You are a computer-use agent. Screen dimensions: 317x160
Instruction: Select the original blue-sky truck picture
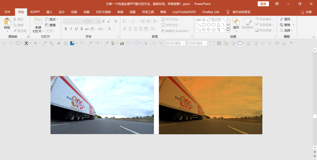coord(102,105)
